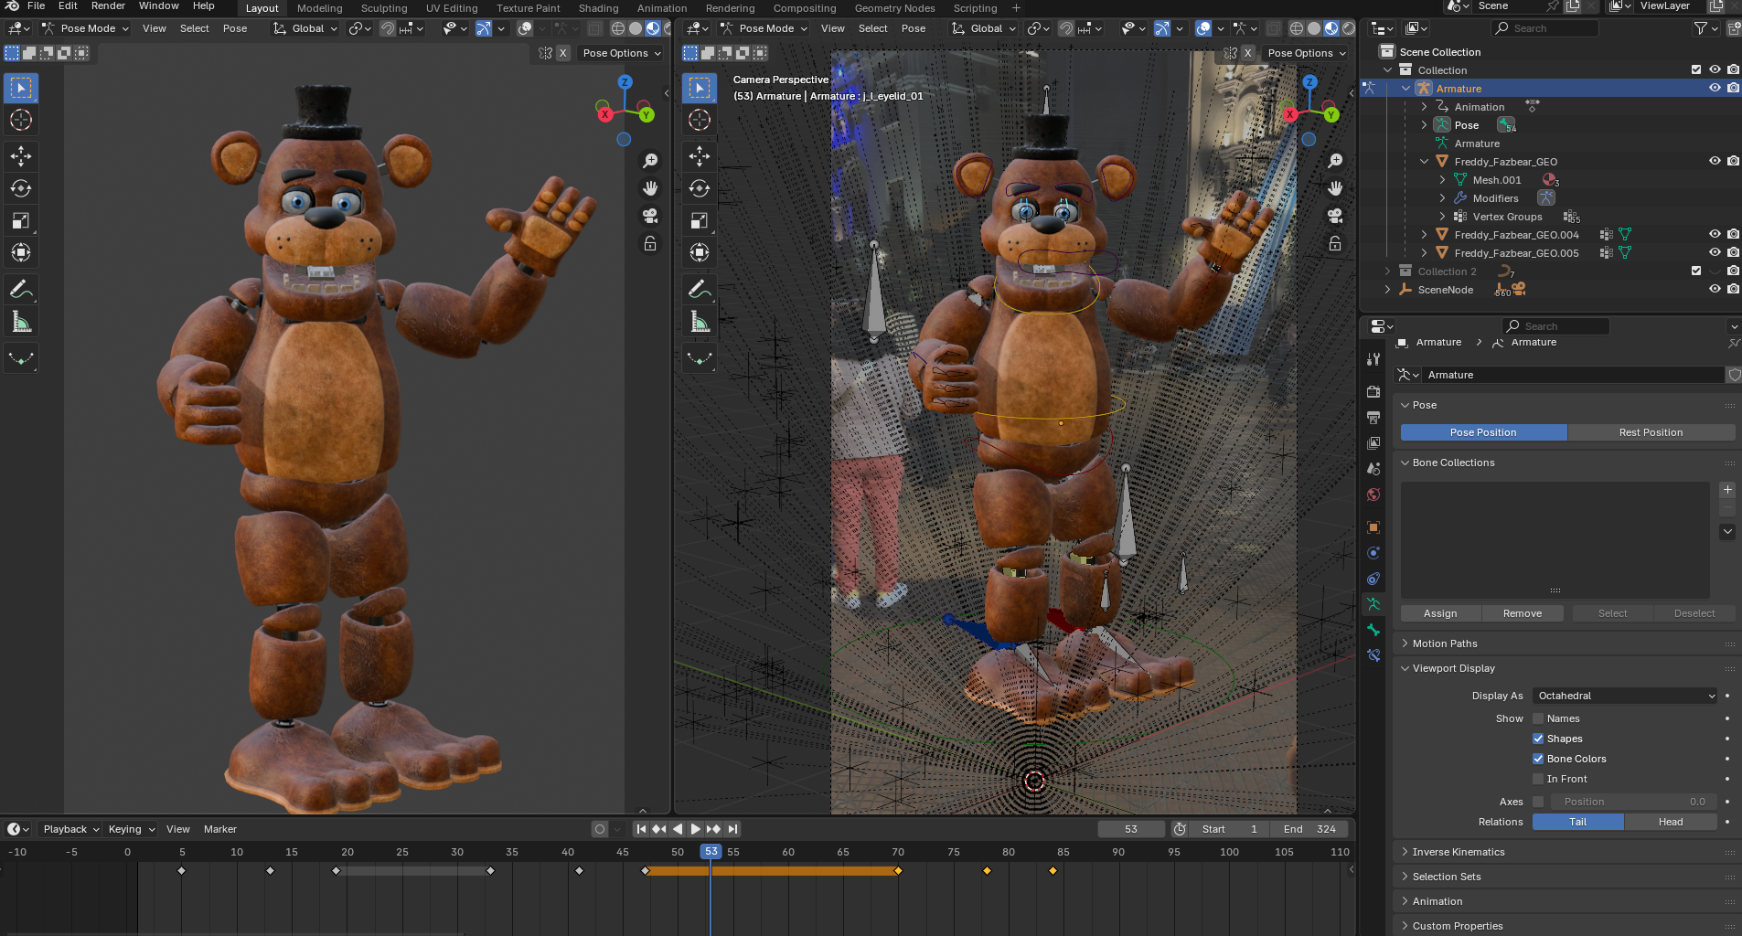Click the pan hand icon in left viewport
Viewport: 1742px width, 936px height.
[650, 188]
